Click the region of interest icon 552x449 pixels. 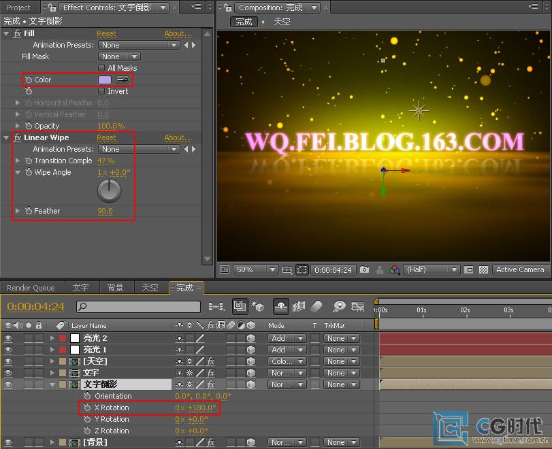pyautogui.click(x=302, y=270)
